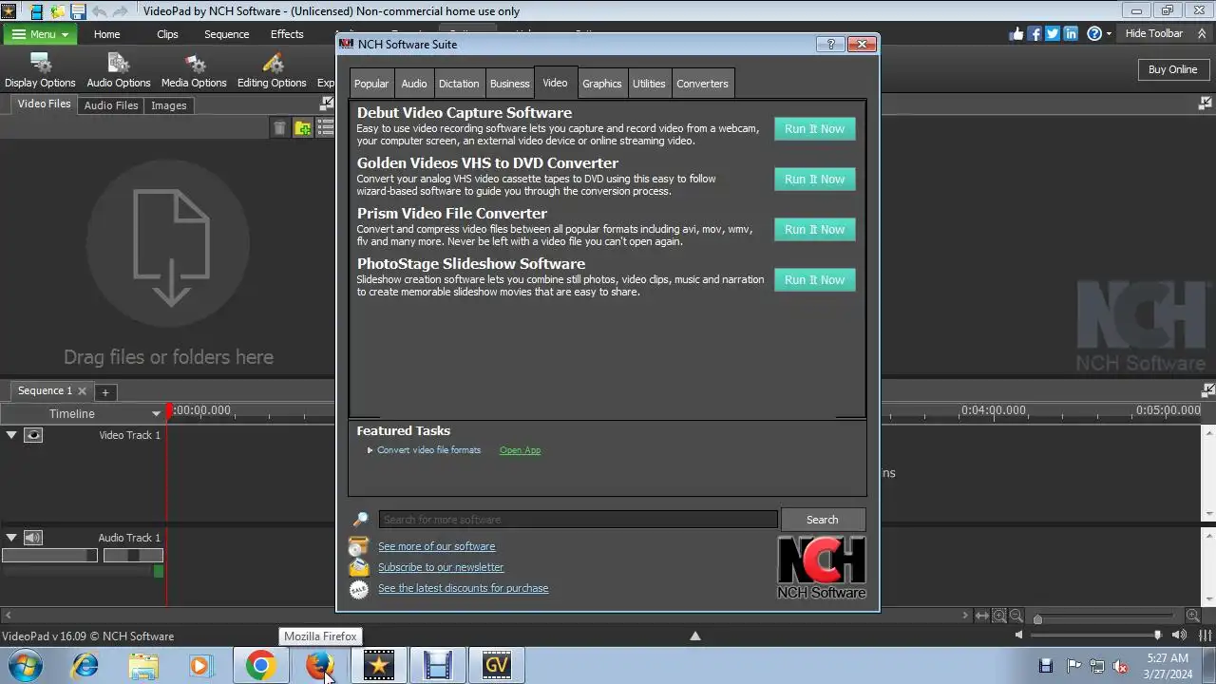
Task: Click the redo arrow in the title bar
Action: coord(121,11)
